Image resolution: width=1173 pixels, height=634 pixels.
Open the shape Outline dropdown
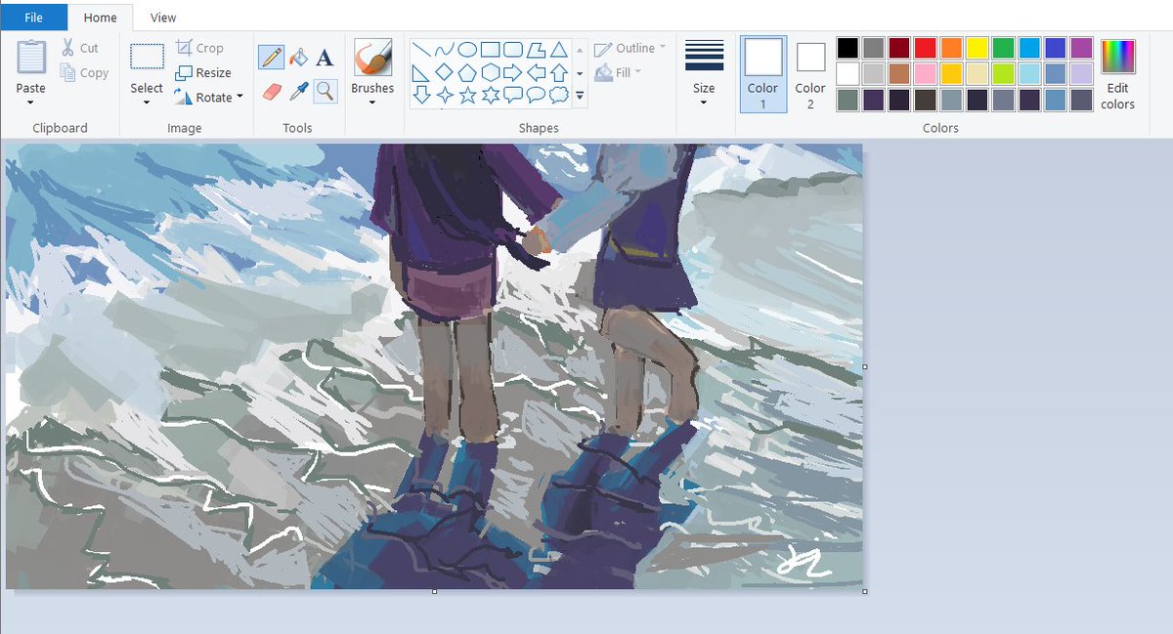pyautogui.click(x=630, y=48)
